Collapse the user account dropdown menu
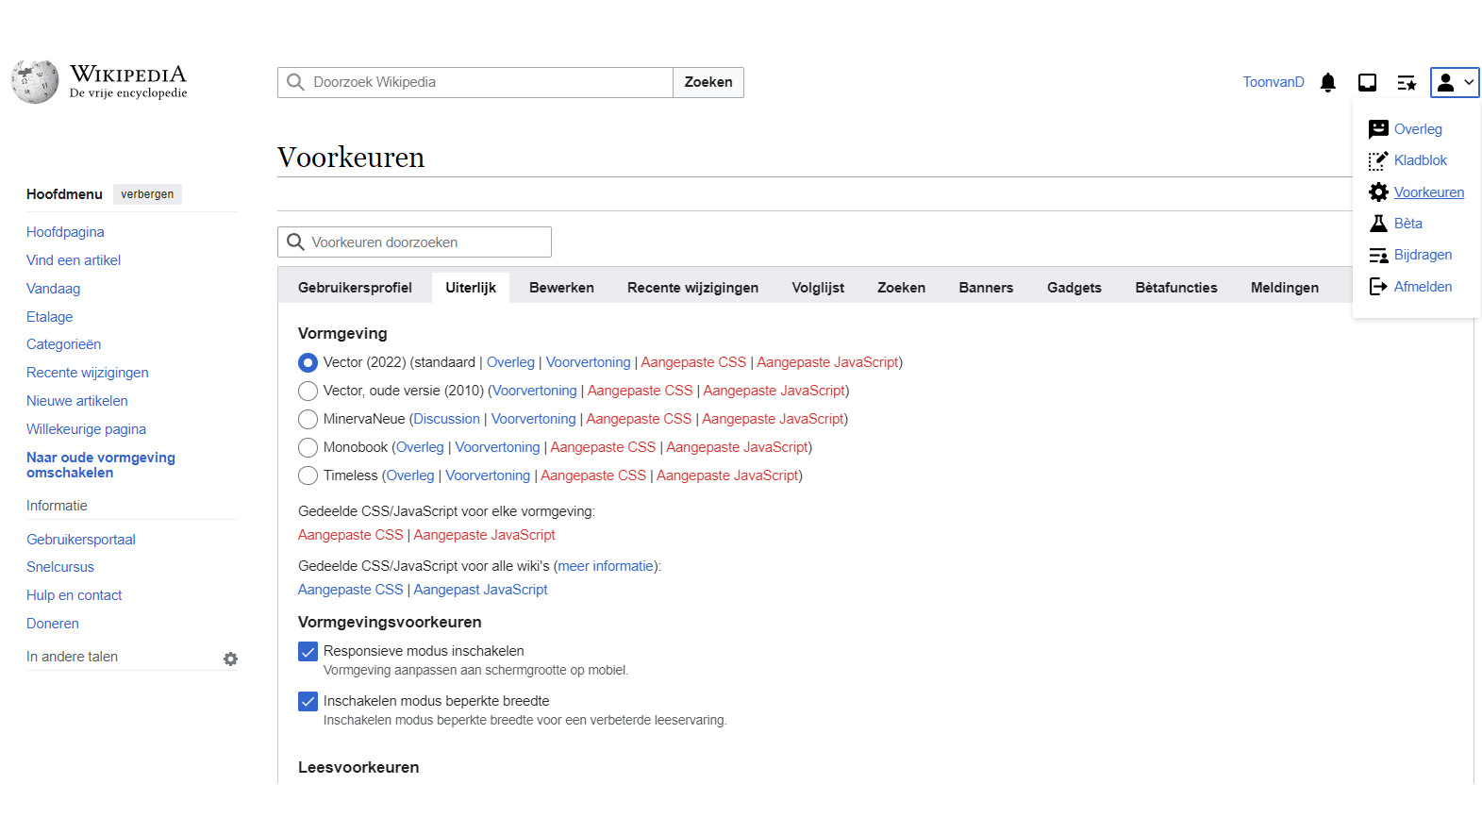This screenshot has height=834, width=1482. tap(1454, 83)
